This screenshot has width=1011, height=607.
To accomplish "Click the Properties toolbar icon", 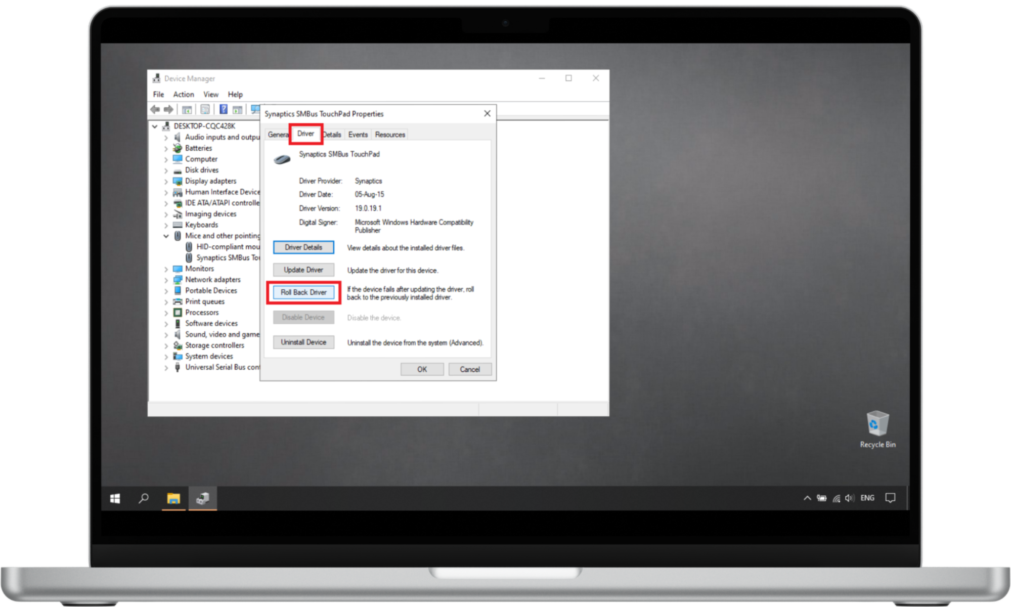I will click(x=205, y=109).
